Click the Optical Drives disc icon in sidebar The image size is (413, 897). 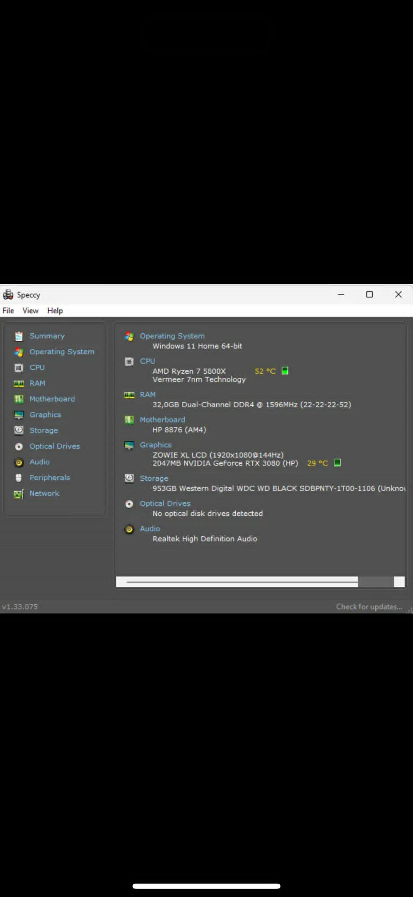tap(18, 447)
